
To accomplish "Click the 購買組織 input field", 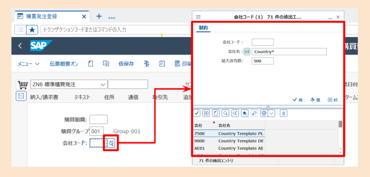I will (98, 119).
